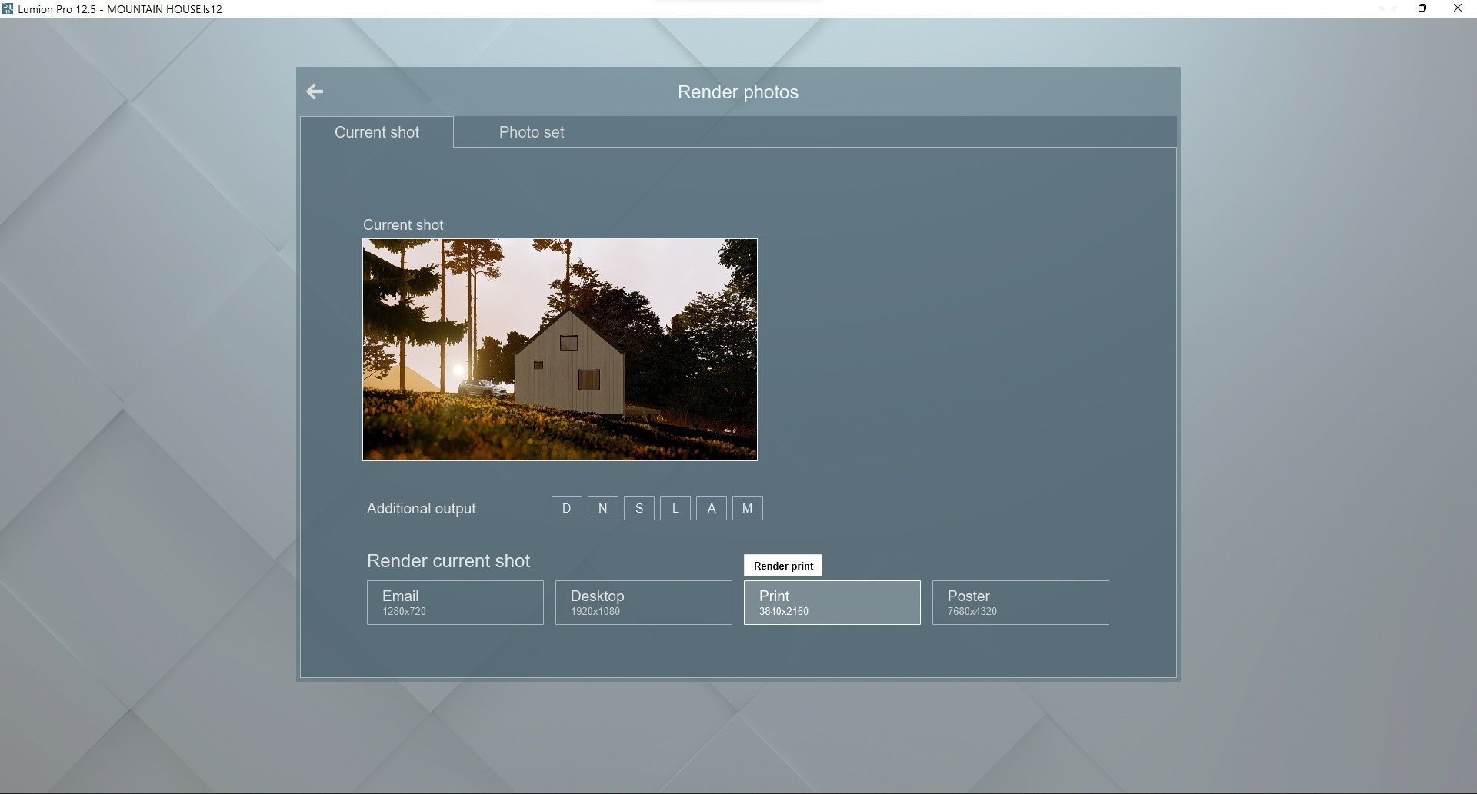The height and width of the screenshot is (794, 1477).
Task: Click the 'Render photos' dialog title
Action: pyautogui.click(x=738, y=92)
